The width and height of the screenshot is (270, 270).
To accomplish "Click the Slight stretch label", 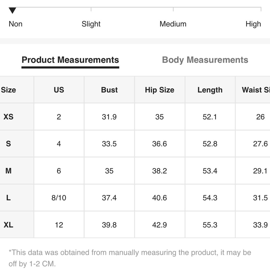I will click(x=91, y=24).
